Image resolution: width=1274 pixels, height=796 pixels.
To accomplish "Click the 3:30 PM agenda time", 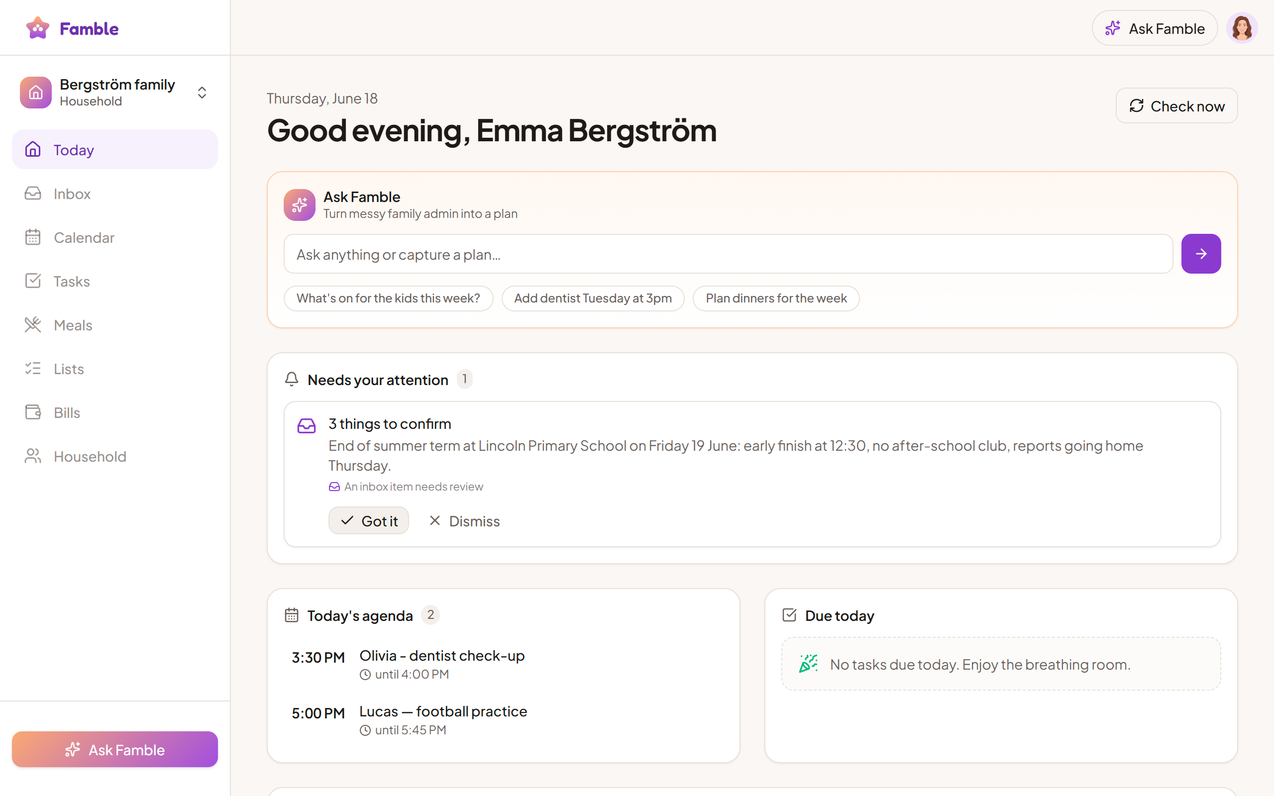I will point(318,658).
